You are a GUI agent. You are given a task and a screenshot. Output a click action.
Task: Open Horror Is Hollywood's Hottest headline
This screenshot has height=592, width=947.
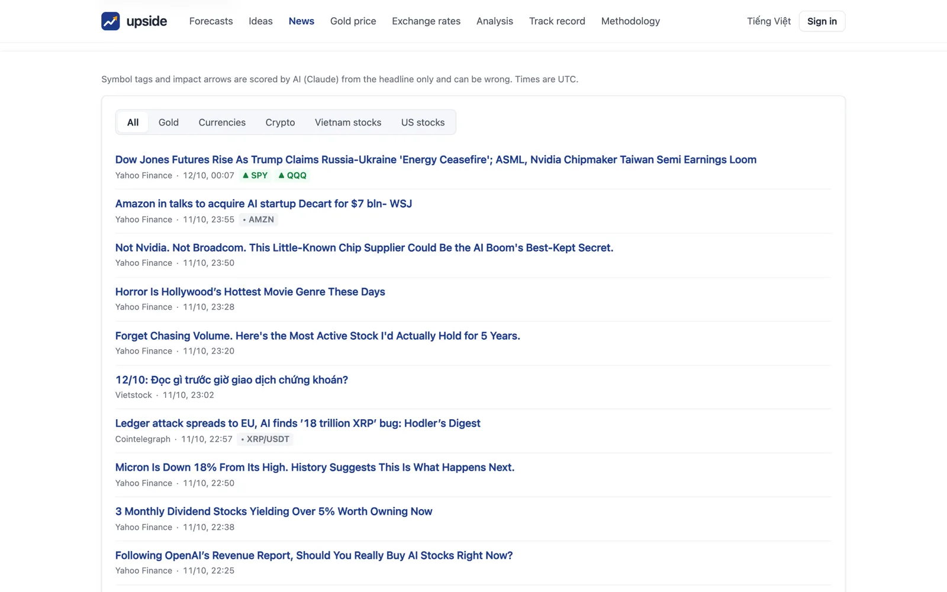[250, 292]
